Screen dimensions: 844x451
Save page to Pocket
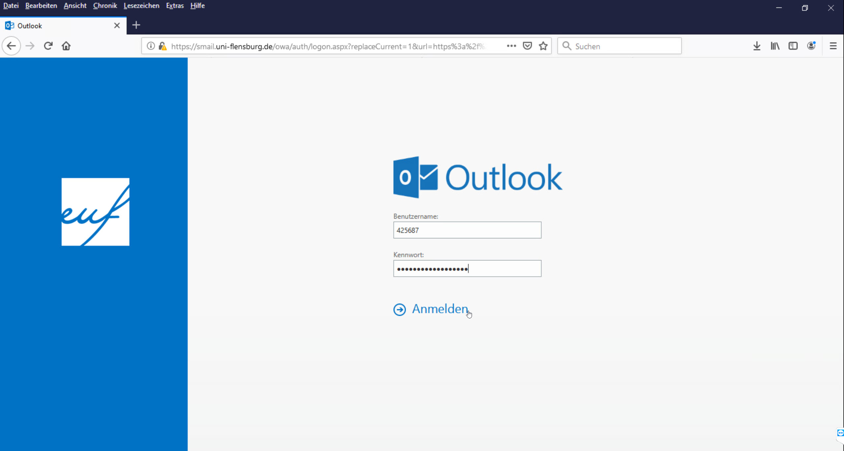click(527, 46)
